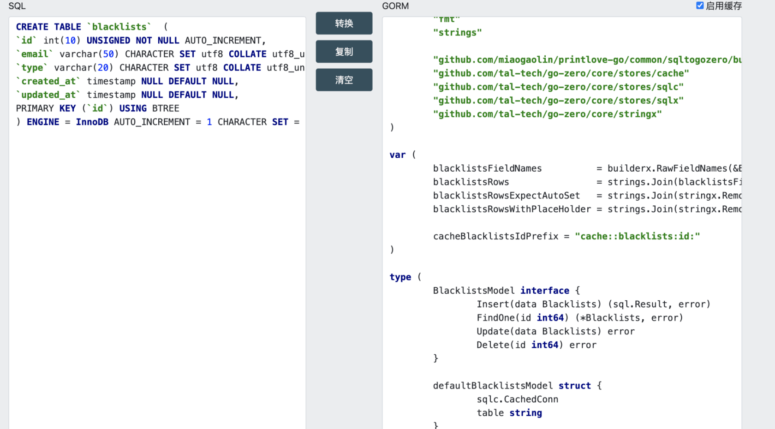Screen dimensions: 775x429
Task: Click the sqlc.CachedConn field line
Action: tap(517, 399)
